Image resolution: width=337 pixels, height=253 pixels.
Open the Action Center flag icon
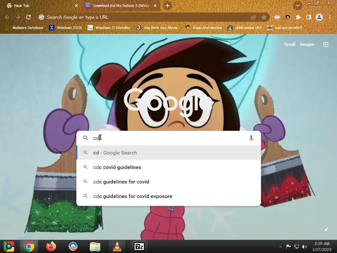point(288,246)
